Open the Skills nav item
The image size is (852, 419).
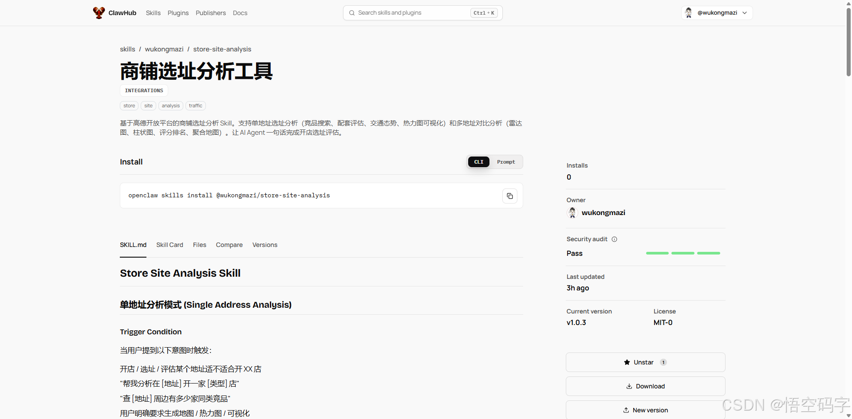click(153, 13)
